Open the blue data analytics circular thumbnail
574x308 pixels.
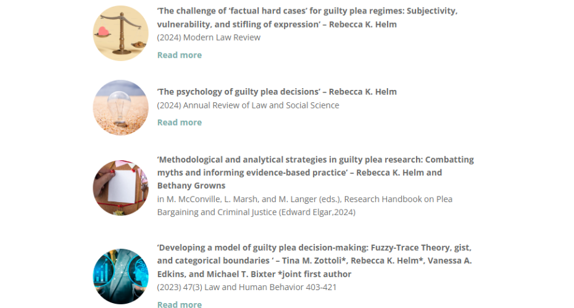pos(121,277)
